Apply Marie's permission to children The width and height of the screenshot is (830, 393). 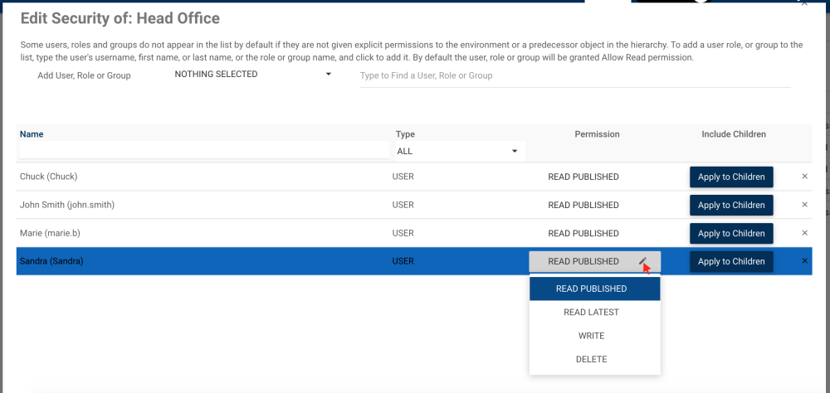(x=731, y=233)
